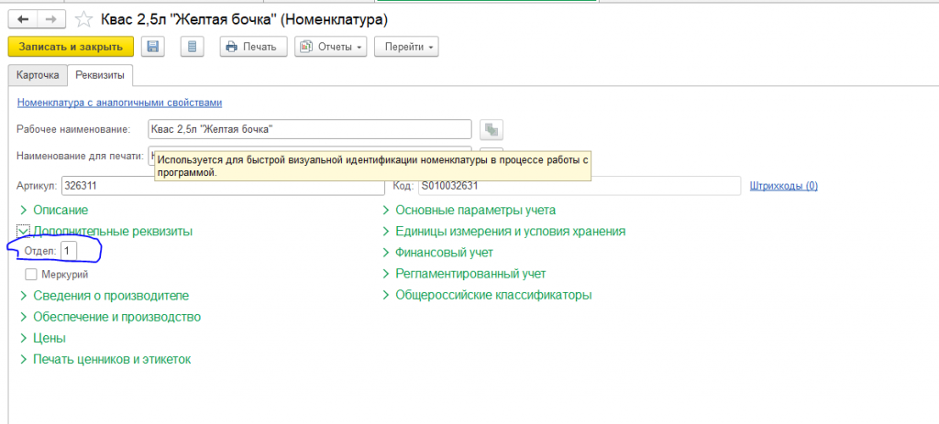Screen dimensions: 939x424
Task: Click into the Отдел field
Action: pos(68,252)
